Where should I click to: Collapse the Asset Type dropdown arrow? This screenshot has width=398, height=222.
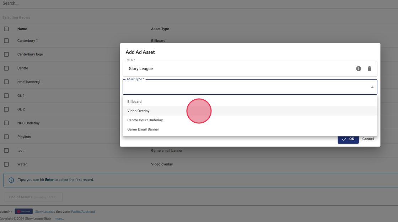coord(372,87)
